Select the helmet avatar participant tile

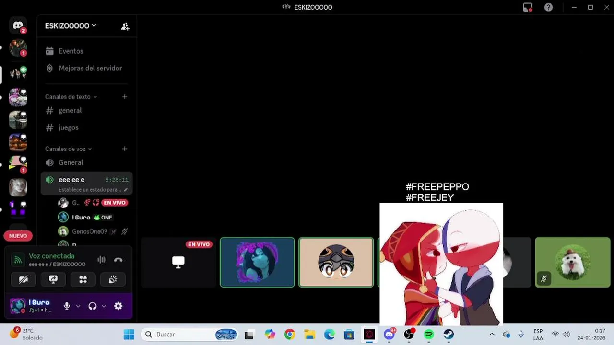tap(336, 262)
